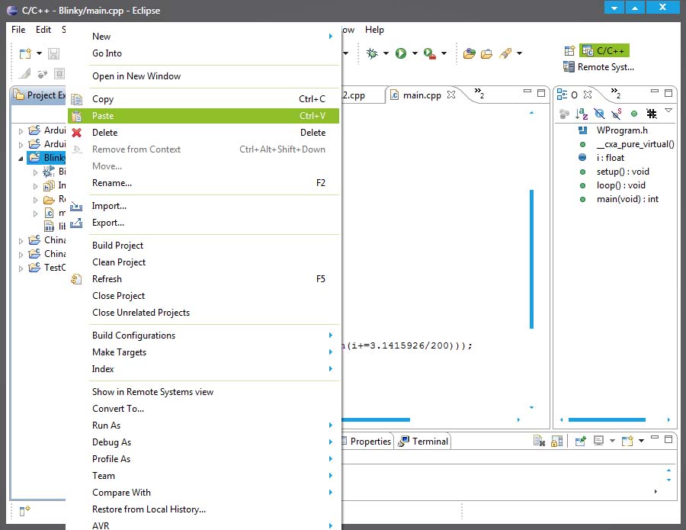Choose Delete from context menu
The image size is (686, 530).
204,133
